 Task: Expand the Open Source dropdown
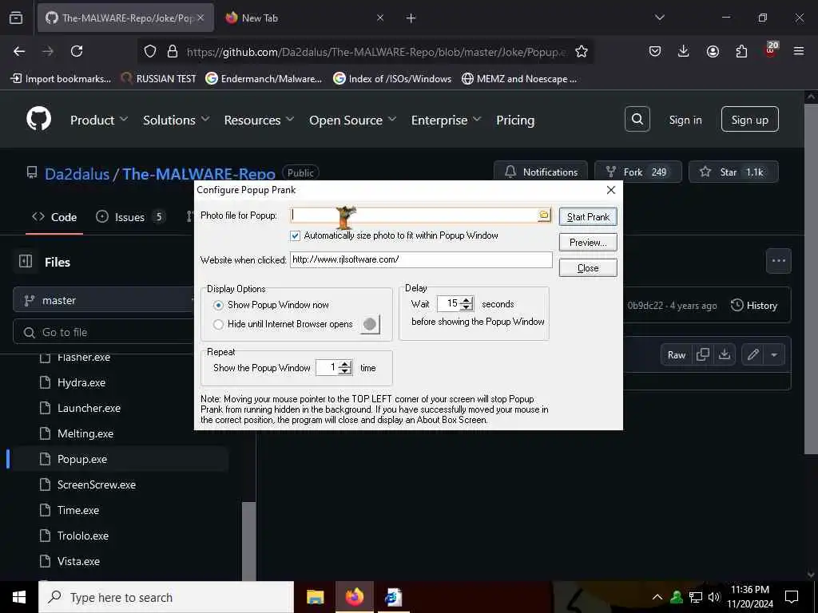[x=352, y=120]
